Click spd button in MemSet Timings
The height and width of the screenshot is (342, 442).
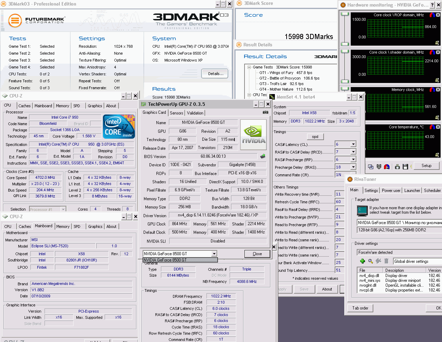(315, 137)
